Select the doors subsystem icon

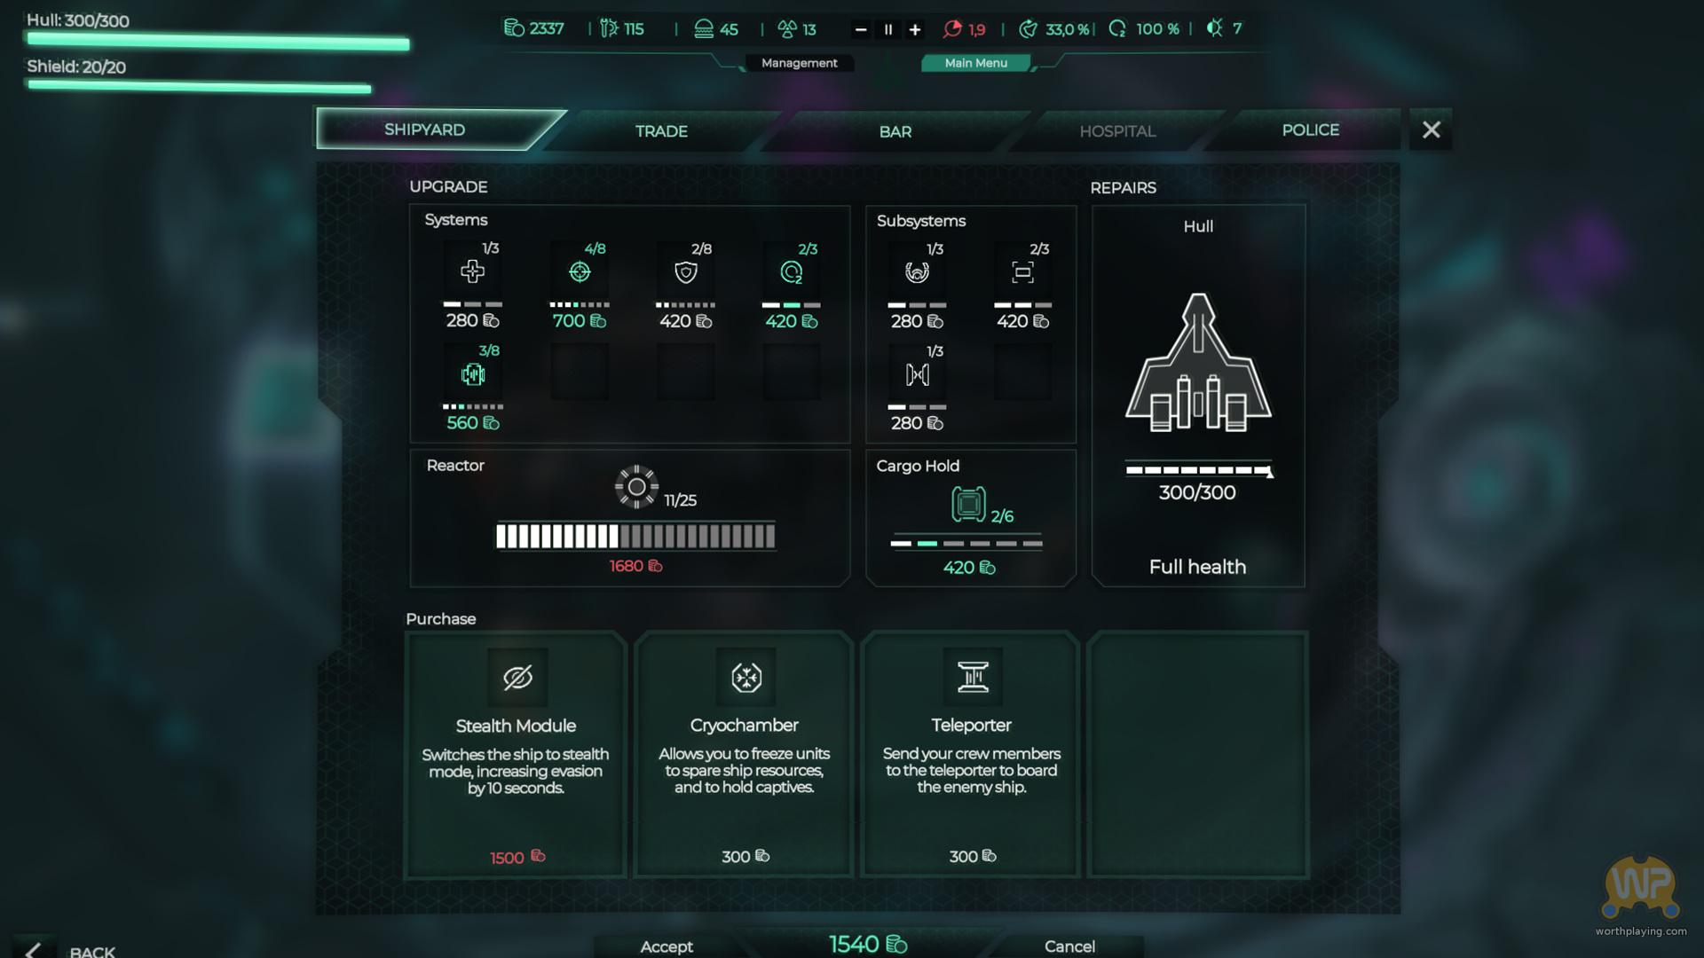click(x=917, y=375)
